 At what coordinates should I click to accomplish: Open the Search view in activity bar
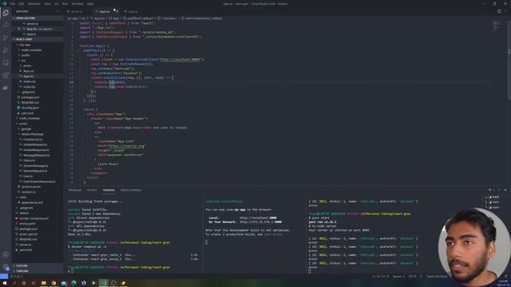click(6, 25)
